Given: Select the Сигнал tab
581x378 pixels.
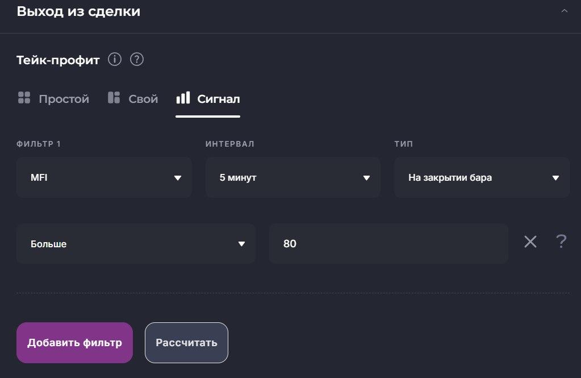Looking at the screenshot, I should [x=218, y=99].
